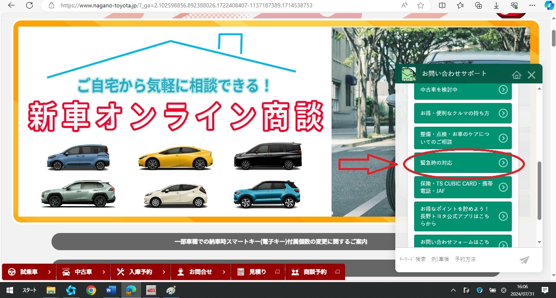This screenshot has width=556, height=298.
Task: Open the ai21 app in the taskbar
Action: [151, 290]
